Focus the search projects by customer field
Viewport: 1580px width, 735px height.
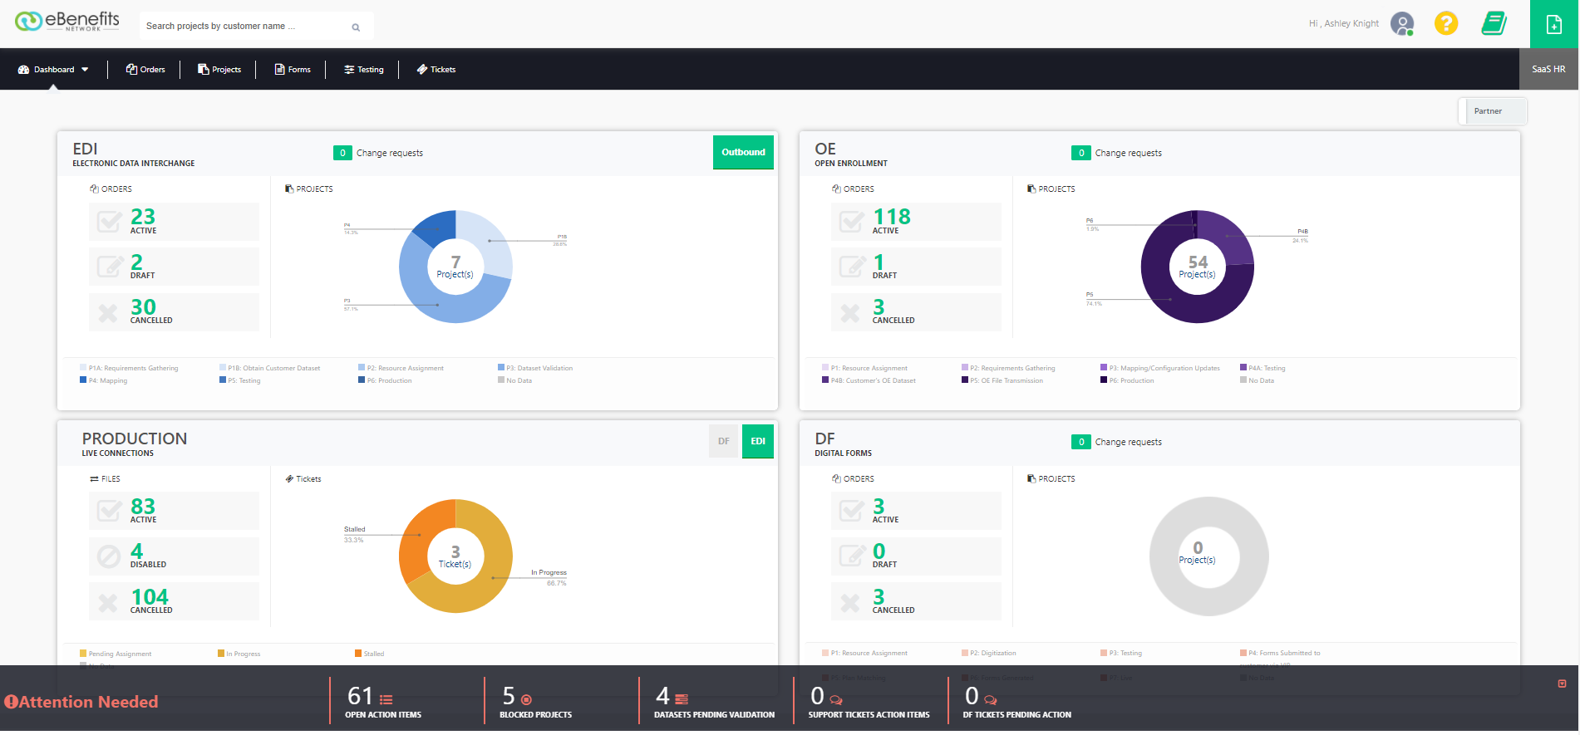coord(245,27)
